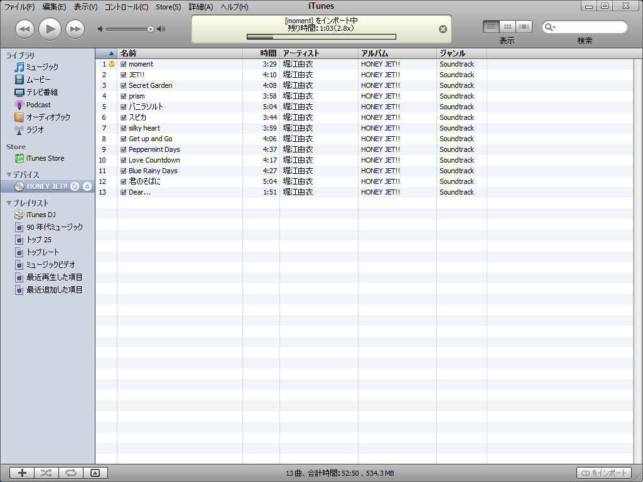Open the 表示(V) menu

click(x=85, y=7)
